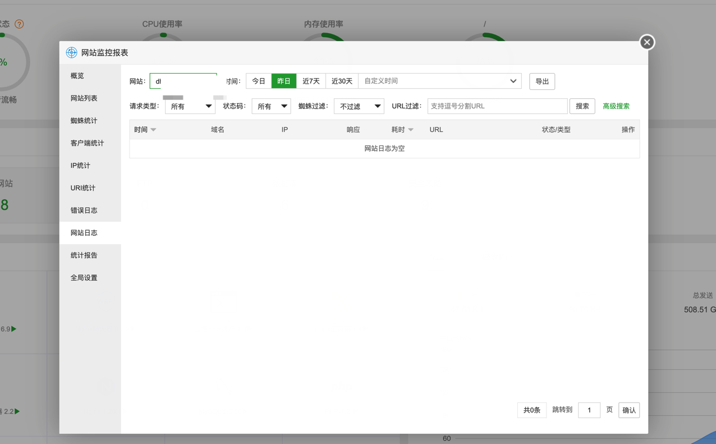Switch to 蜘蛛统计 tab

point(90,121)
